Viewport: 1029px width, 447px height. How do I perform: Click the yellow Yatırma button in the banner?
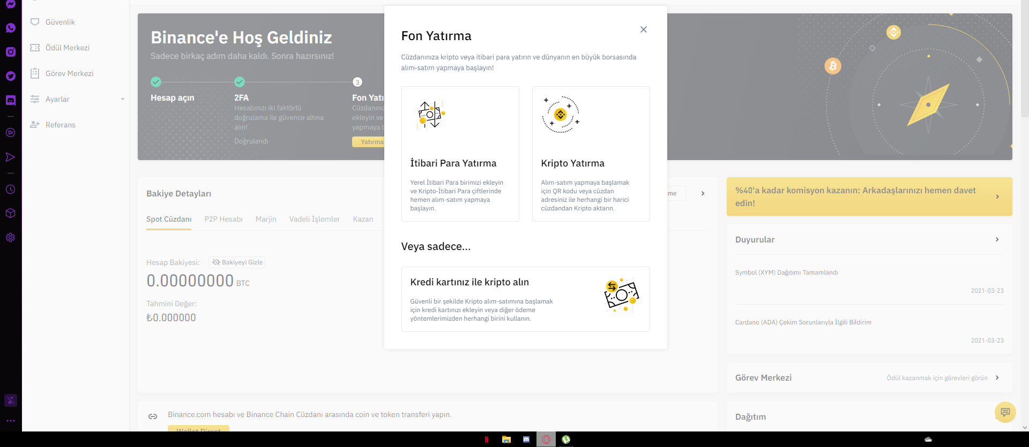point(369,142)
